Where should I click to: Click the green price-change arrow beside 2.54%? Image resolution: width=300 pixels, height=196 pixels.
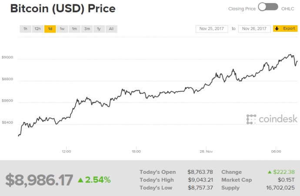coord(80,179)
